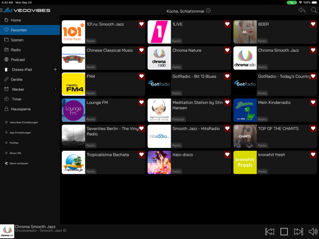Toggle the heart on 1LIVE
The width and height of the screenshot is (319, 239).
(227, 24)
